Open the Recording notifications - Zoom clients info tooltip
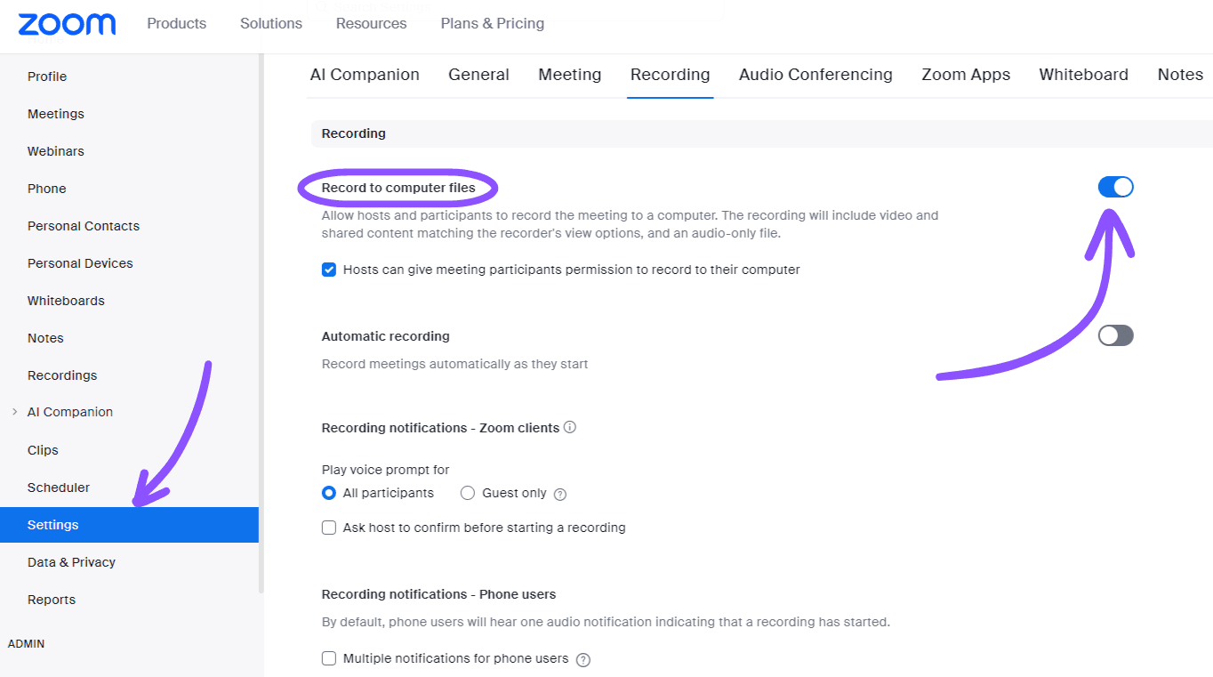The image size is (1213, 677). [x=570, y=427]
